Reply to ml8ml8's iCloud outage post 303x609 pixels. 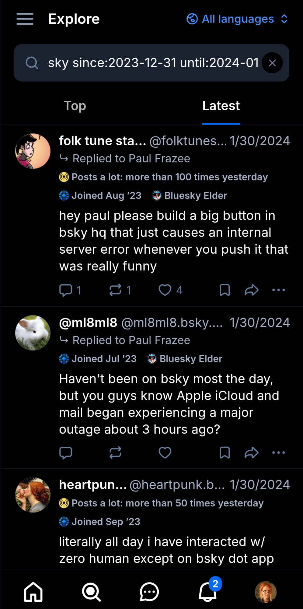(x=66, y=453)
